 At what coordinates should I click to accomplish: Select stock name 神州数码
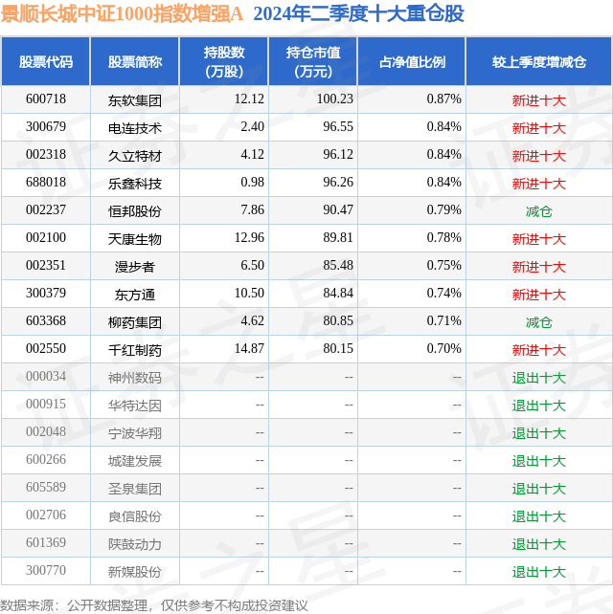(135, 379)
